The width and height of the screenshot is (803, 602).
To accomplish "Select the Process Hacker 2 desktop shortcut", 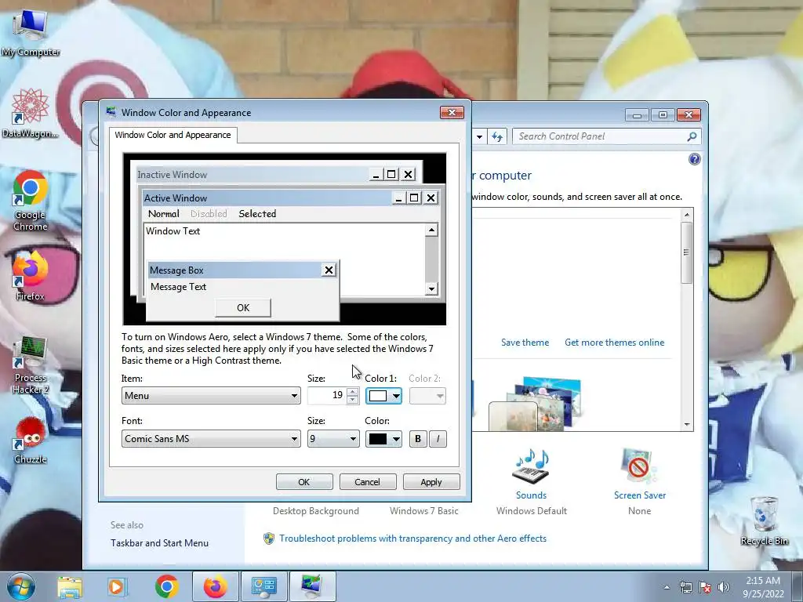I will 31,365.
